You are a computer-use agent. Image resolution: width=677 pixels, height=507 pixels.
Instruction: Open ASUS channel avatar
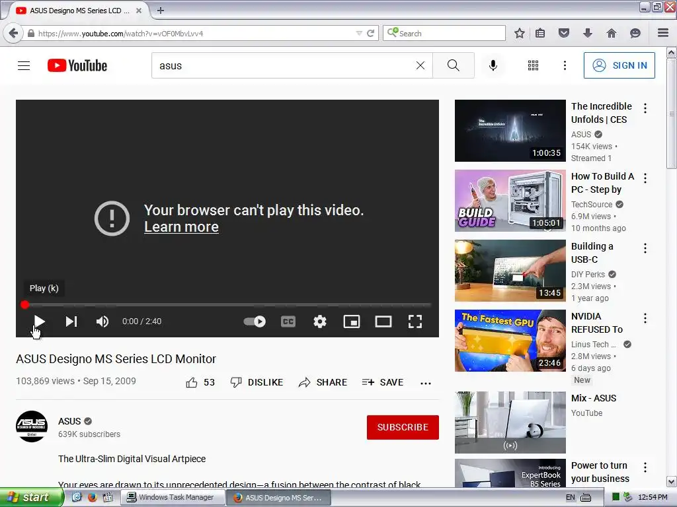(32, 426)
